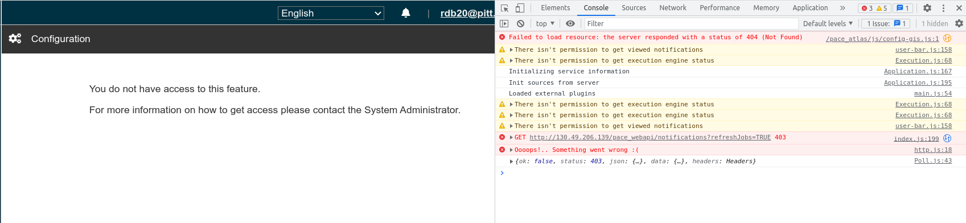Open the Network tab
Screen dimensions: 966x223
pyautogui.click(x=673, y=8)
